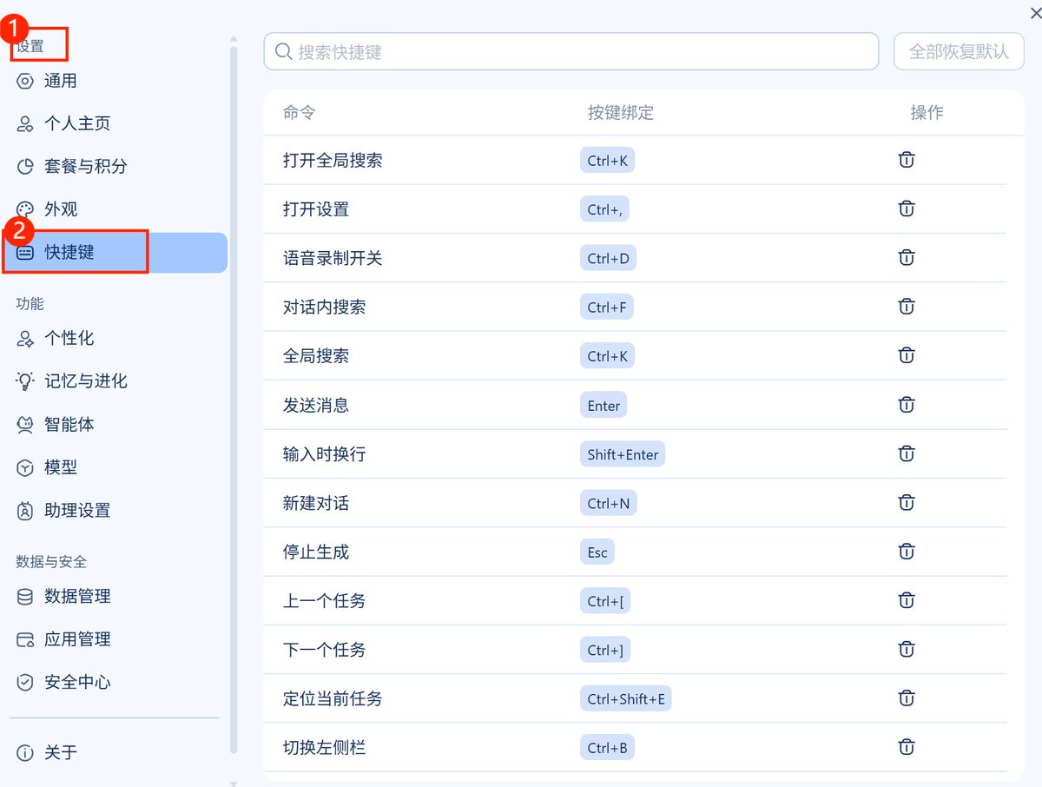Edit the Ctrl+] key binding
This screenshot has height=787, width=1042.
[x=605, y=650]
